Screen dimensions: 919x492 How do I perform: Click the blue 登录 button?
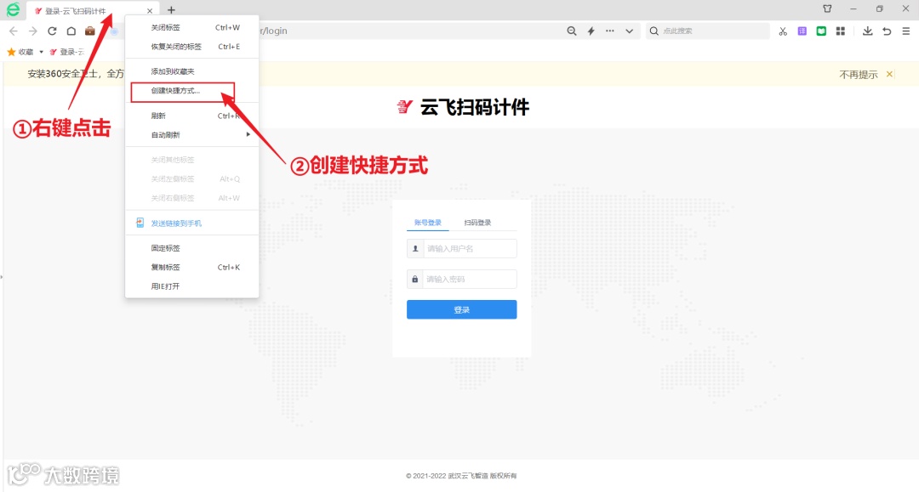462,309
